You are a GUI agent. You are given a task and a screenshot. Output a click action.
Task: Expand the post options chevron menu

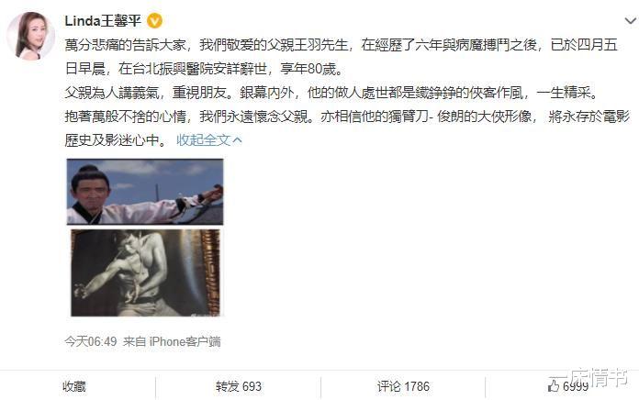[x=630, y=20]
